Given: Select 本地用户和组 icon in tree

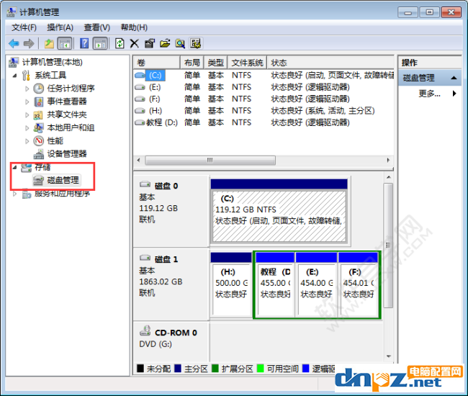Looking at the screenshot, I should click(38, 127).
